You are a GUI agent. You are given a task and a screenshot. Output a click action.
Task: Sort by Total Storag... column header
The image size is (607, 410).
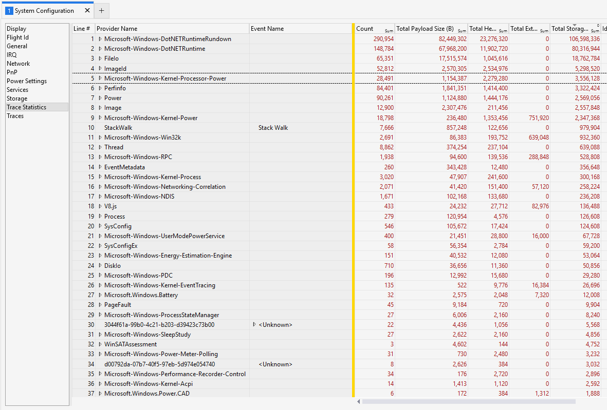coord(575,29)
